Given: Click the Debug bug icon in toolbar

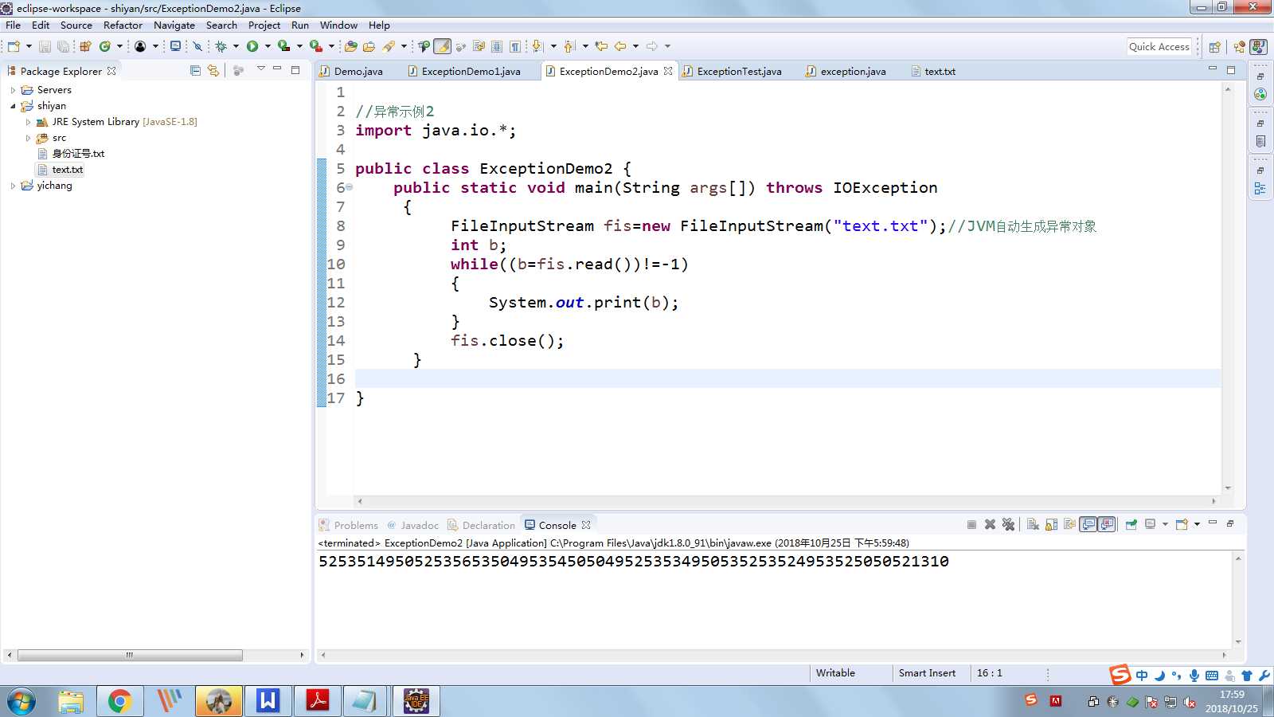Looking at the screenshot, I should [221, 46].
